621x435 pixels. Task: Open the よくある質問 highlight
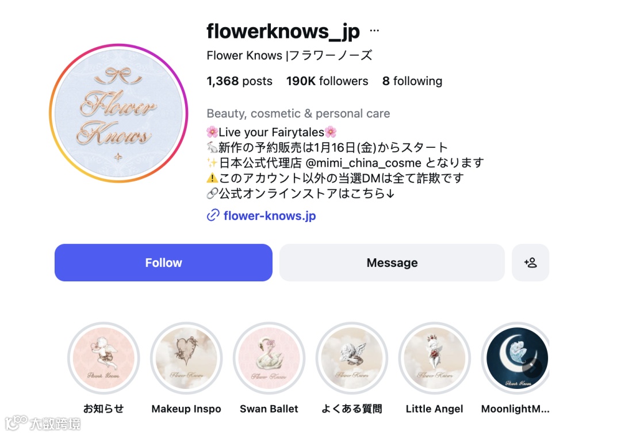point(352,358)
